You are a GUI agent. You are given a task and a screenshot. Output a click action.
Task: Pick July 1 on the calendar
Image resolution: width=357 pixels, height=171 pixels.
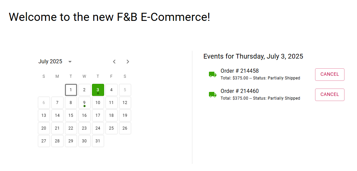[x=71, y=90]
